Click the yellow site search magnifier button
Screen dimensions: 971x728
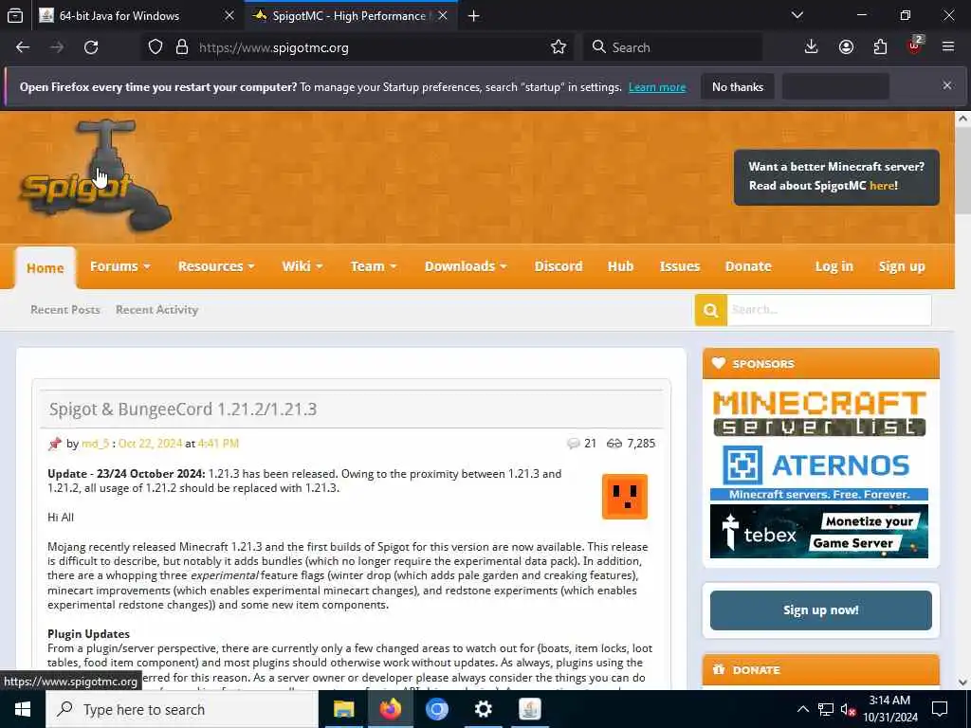[710, 310]
